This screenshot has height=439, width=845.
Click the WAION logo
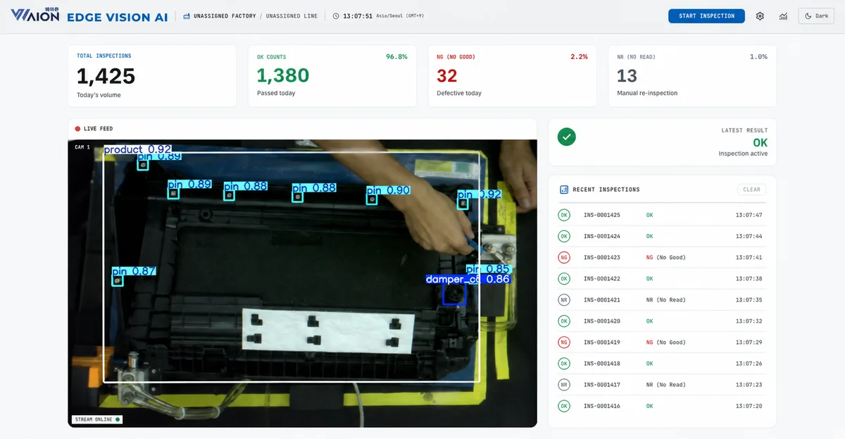[x=35, y=15]
